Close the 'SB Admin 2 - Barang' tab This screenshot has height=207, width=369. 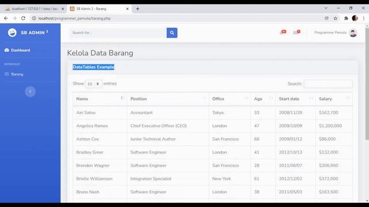(127, 9)
